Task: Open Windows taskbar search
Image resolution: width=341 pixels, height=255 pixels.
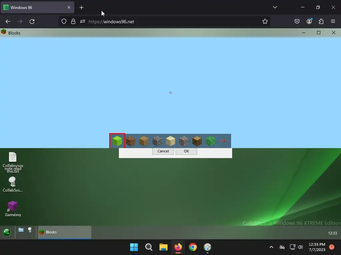Action: [x=149, y=247]
